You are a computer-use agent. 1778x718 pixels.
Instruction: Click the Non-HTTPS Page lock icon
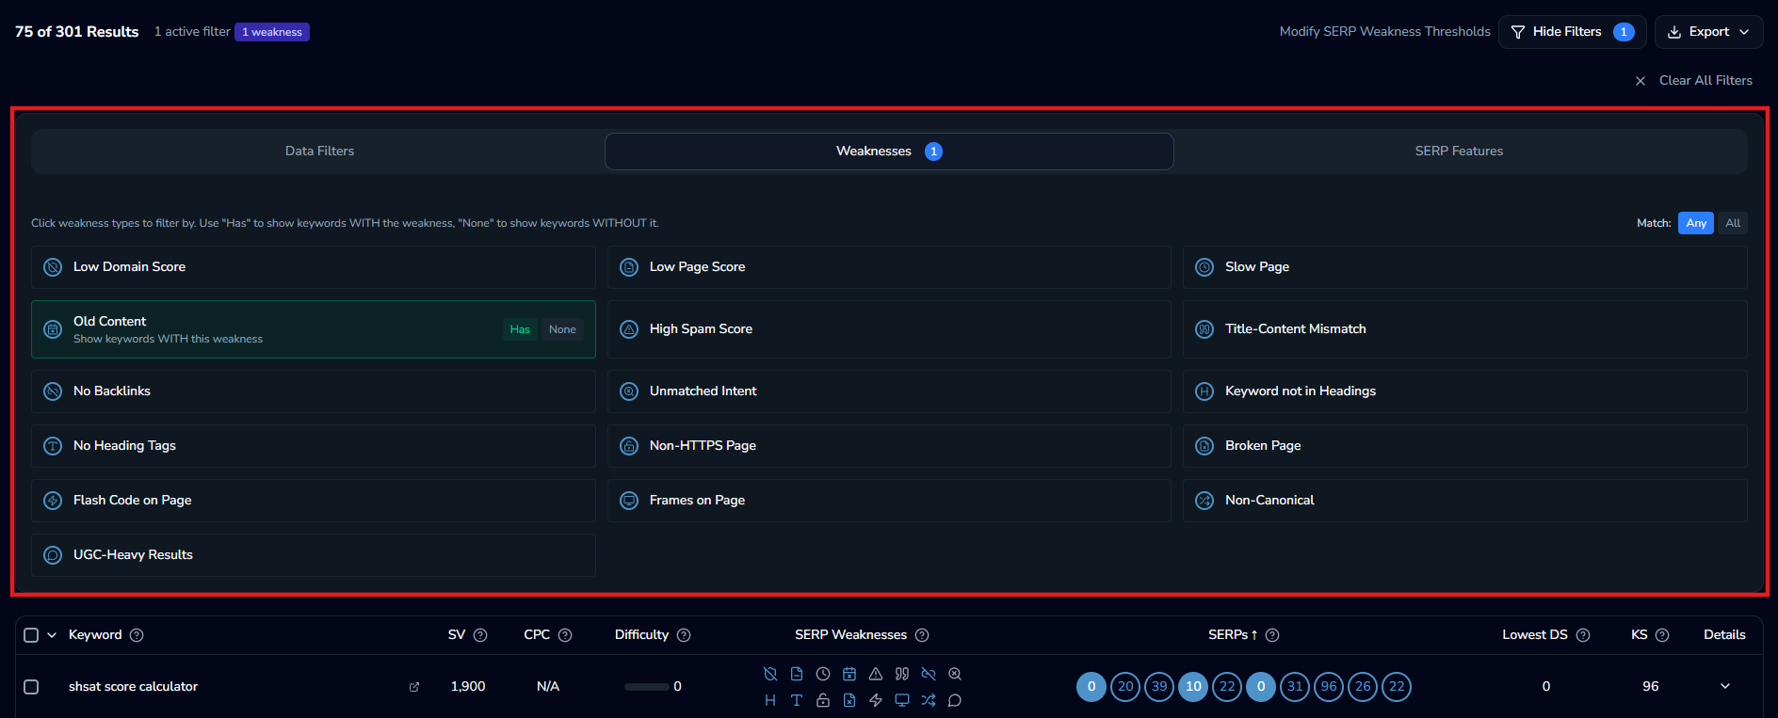(629, 446)
